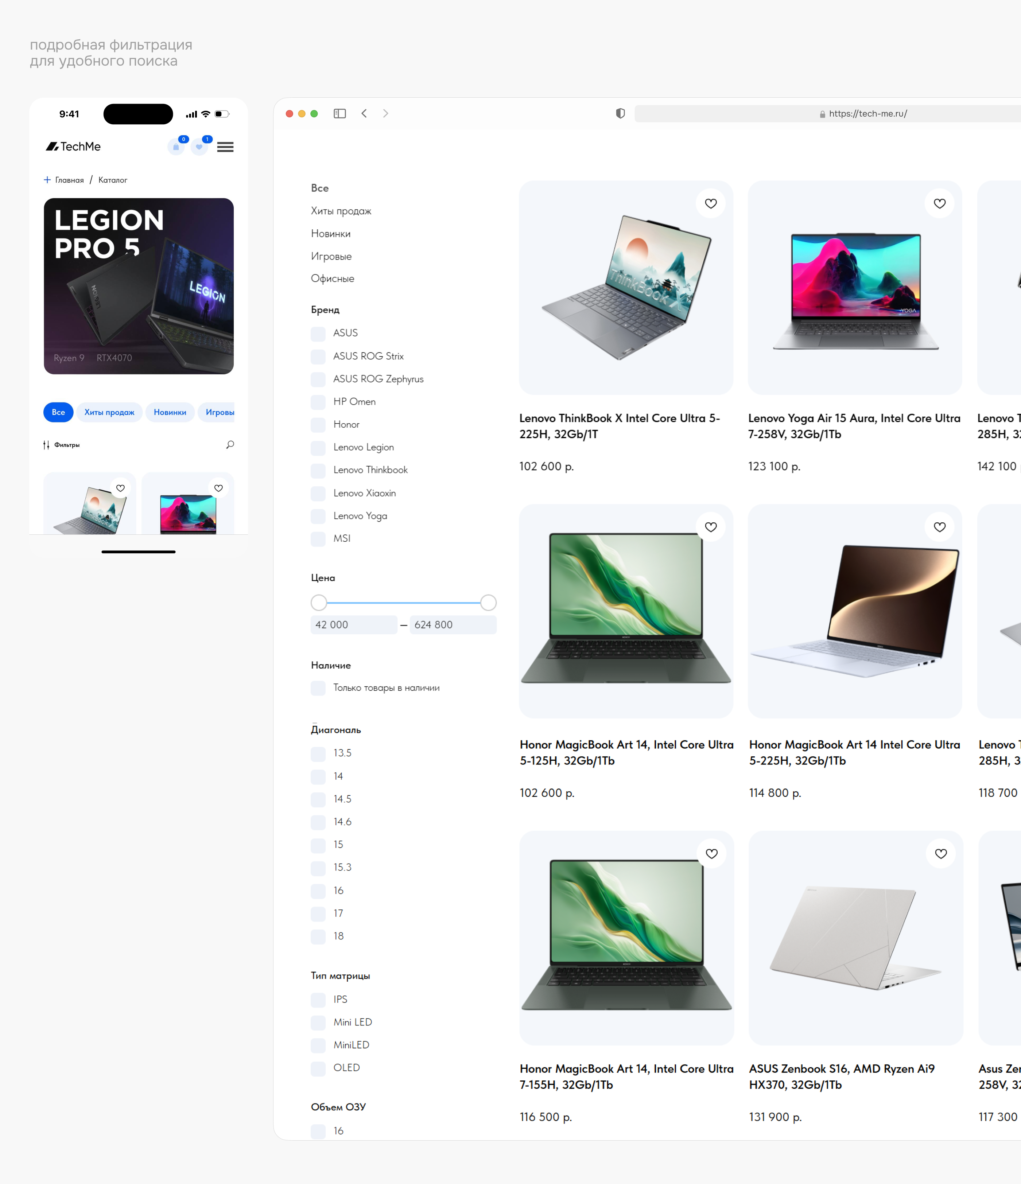Click the mobile search magnifier icon
Screen dimensions: 1021x1184
click(230, 445)
